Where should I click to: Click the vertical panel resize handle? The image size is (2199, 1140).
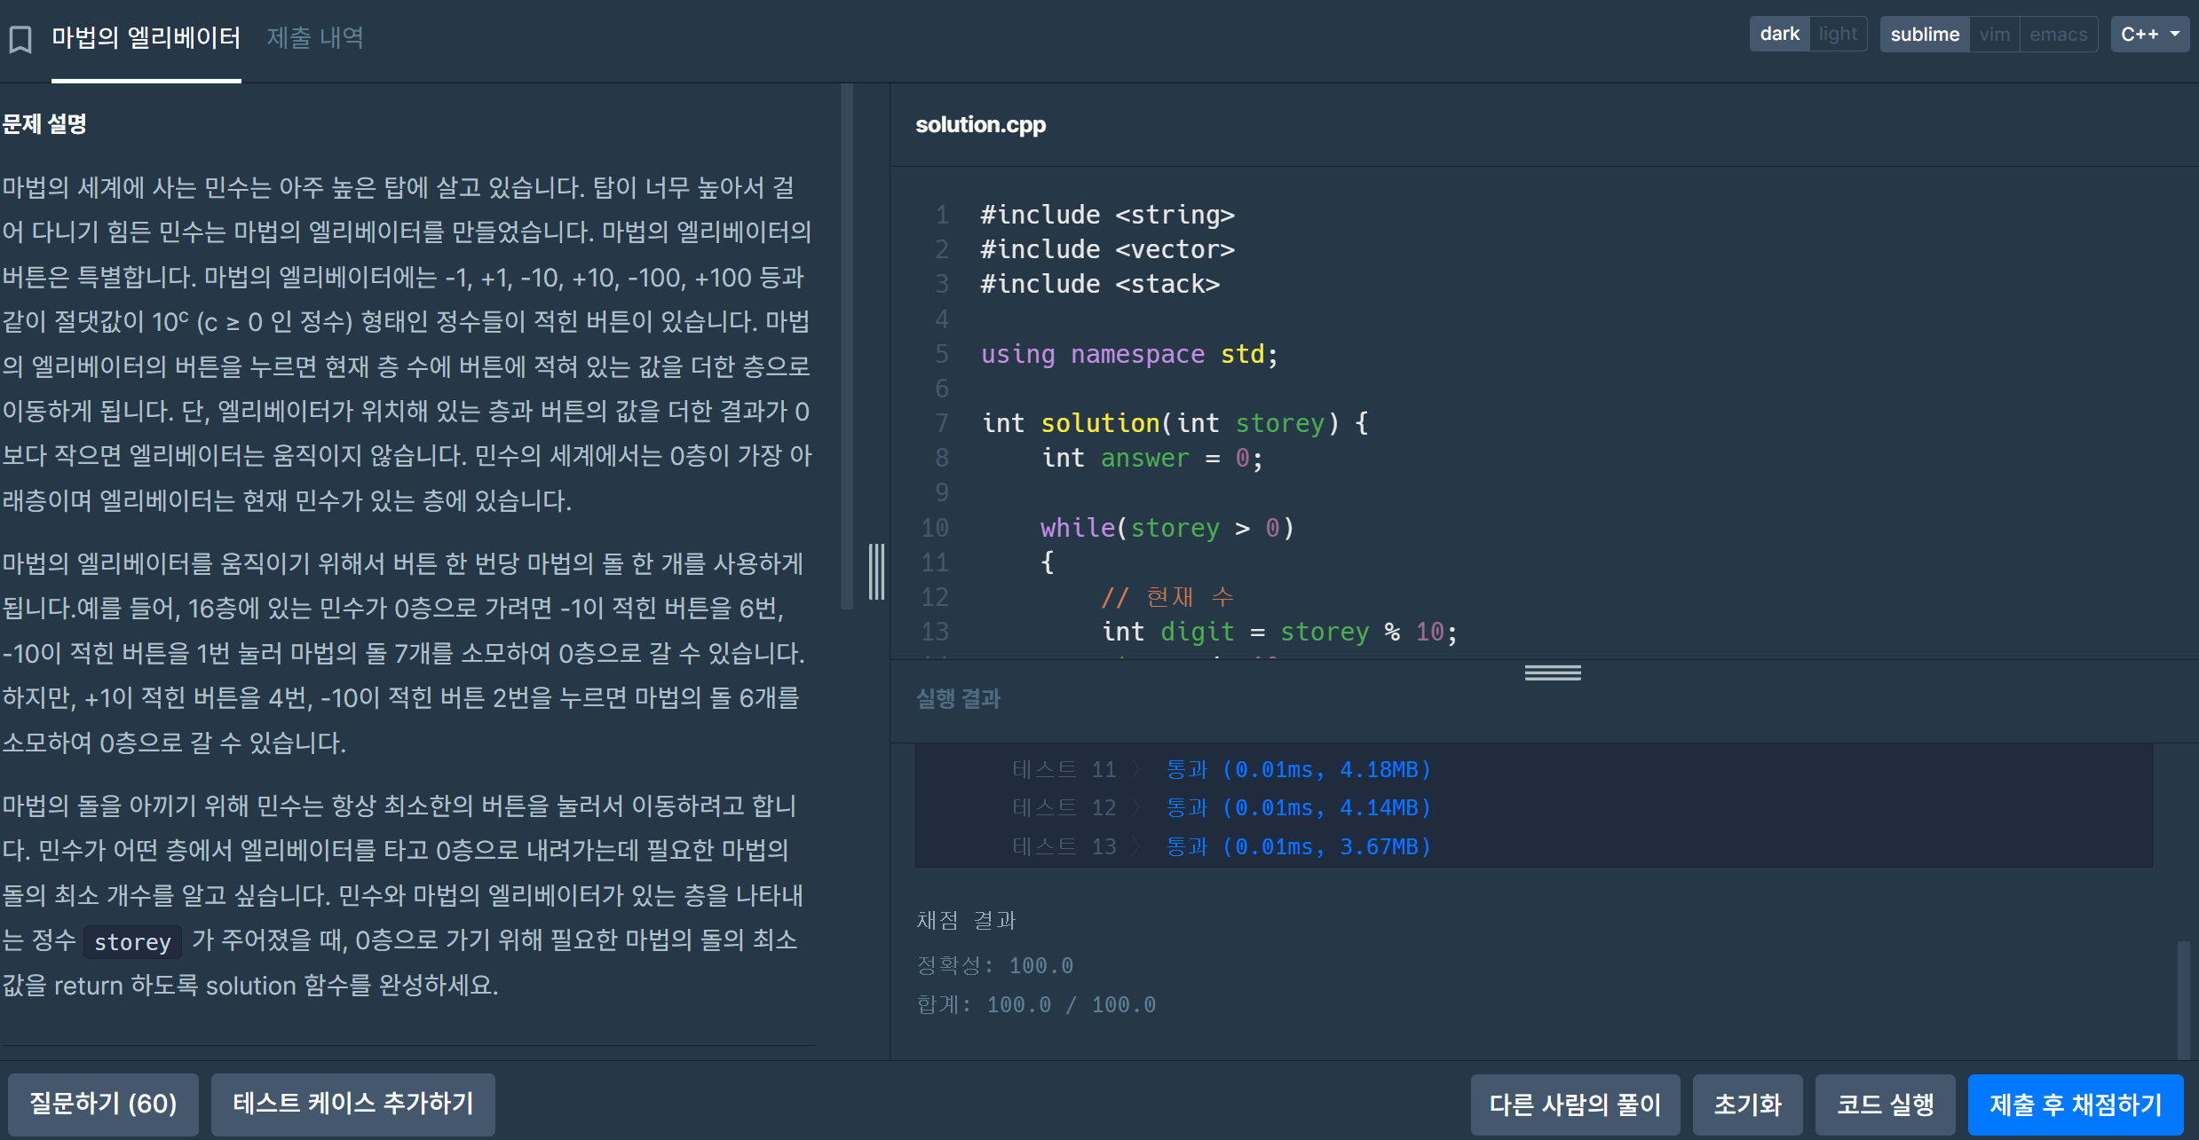click(x=876, y=571)
